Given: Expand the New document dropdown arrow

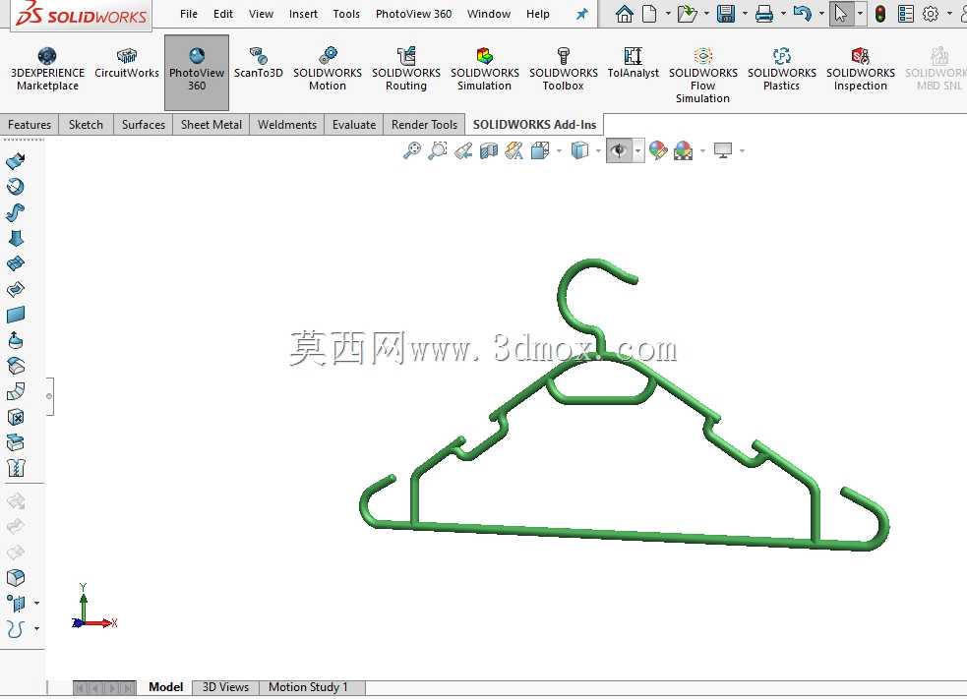Looking at the screenshot, I should point(668,14).
